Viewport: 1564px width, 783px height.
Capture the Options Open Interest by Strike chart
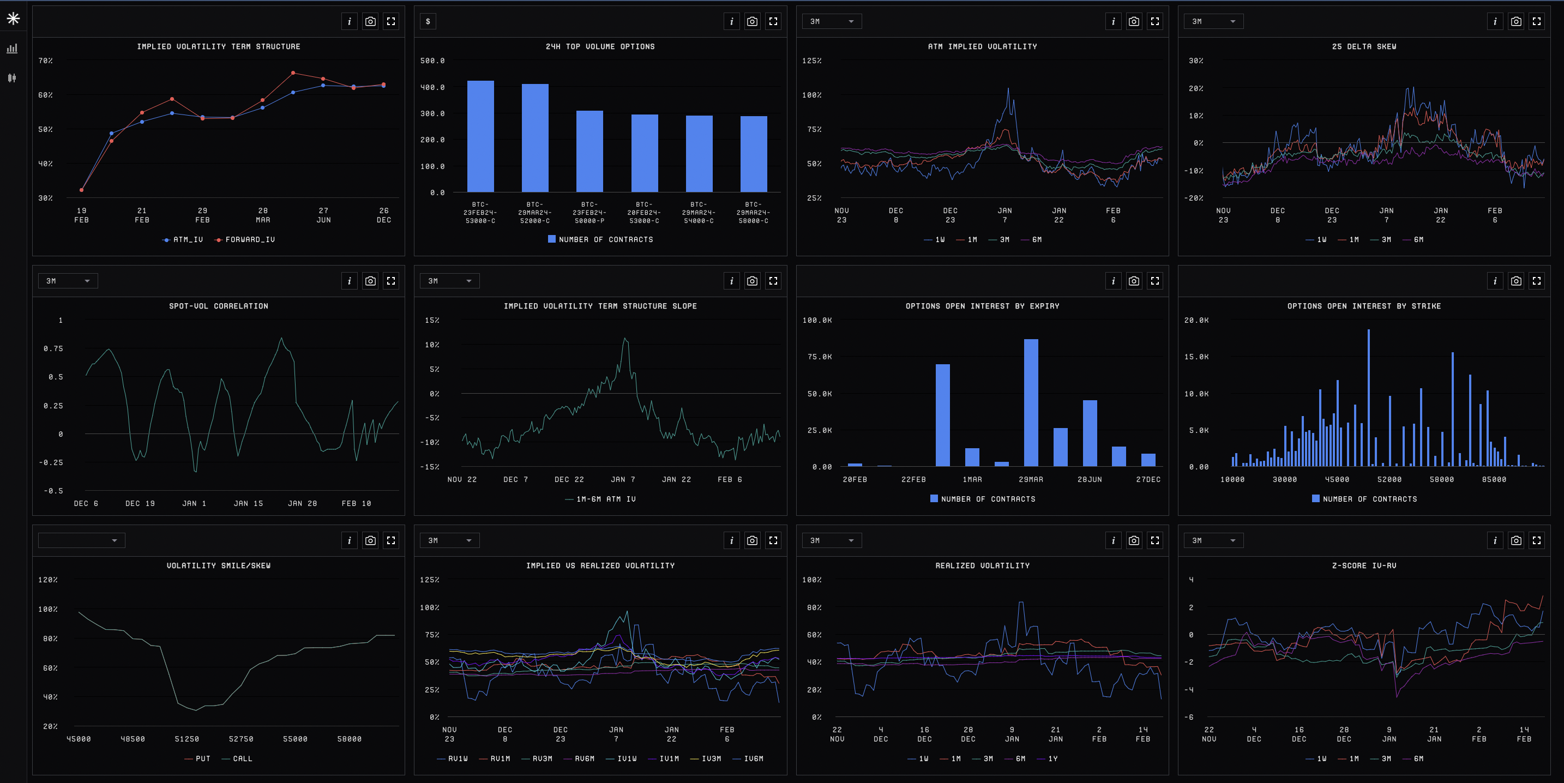pyautogui.click(x=1515, y=281)
